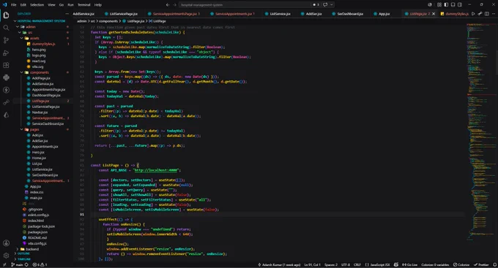This screenshot has height=268, width=498.
Task: Open the Source Control view
Action: 6,40
